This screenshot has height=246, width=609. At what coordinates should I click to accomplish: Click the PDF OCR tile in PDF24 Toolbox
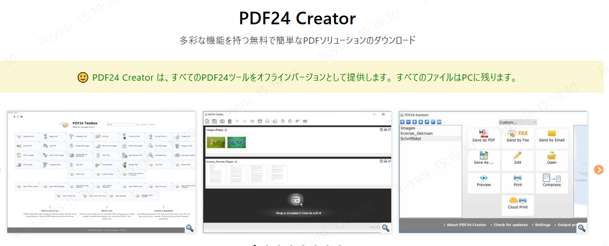[107, 156]
